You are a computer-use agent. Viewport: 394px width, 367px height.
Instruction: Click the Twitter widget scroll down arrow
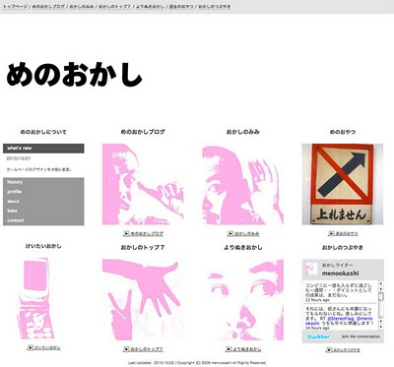[381, 327]
